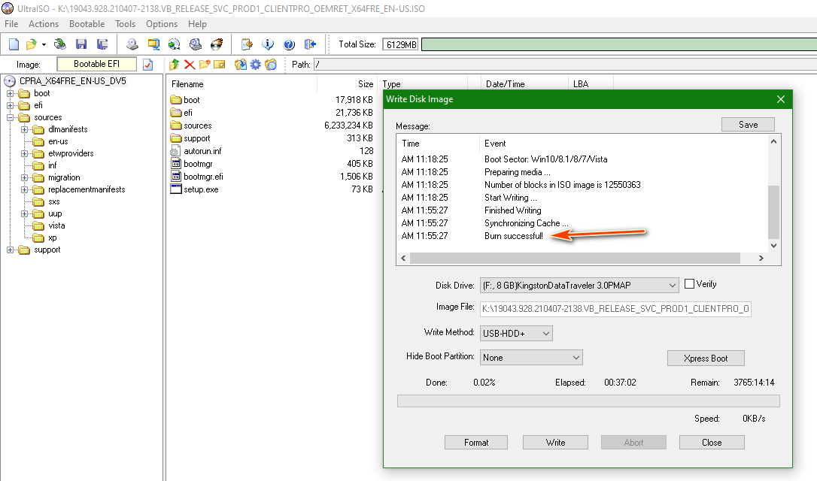The image size is (817, 481).
Task: Open the Write Method USB-HDD+ dropdown
Action: click(516, 333)
